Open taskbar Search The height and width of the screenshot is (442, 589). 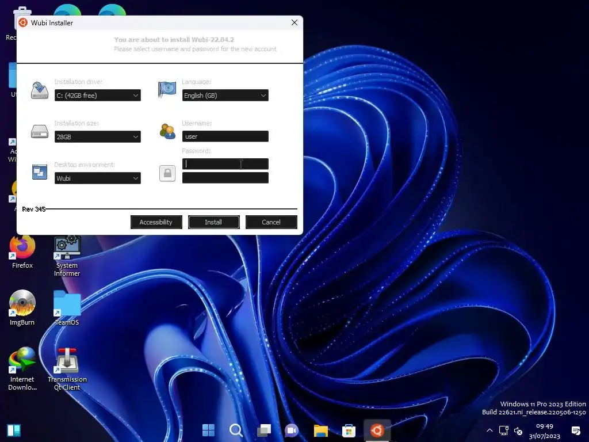coord(236,430)
